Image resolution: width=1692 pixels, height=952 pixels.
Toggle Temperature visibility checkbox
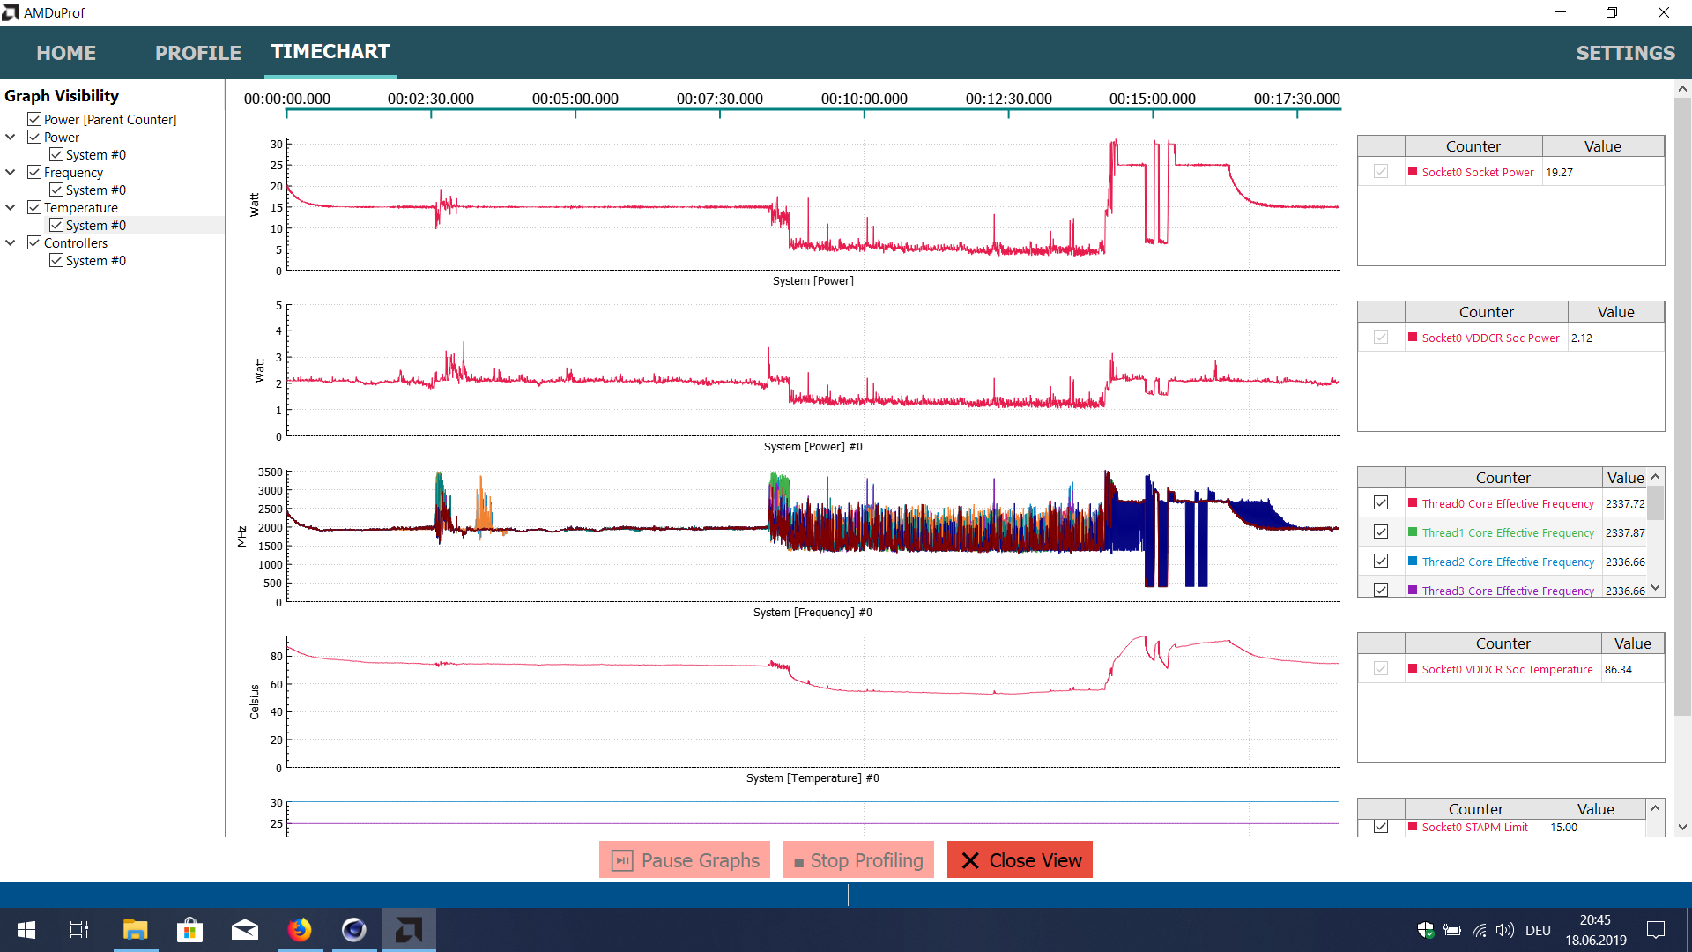pyautogui.click(x=34, y=208)
